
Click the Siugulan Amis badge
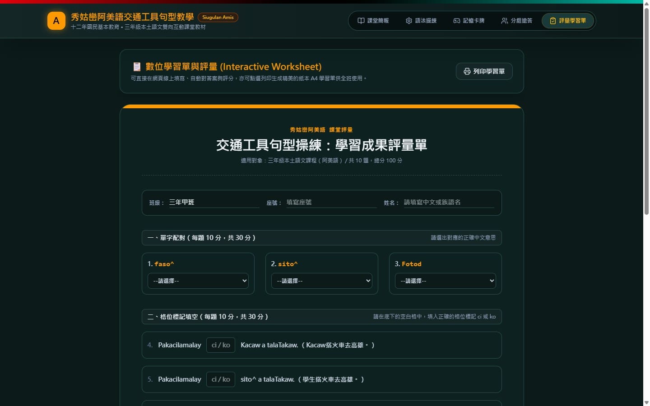point(218,18)
